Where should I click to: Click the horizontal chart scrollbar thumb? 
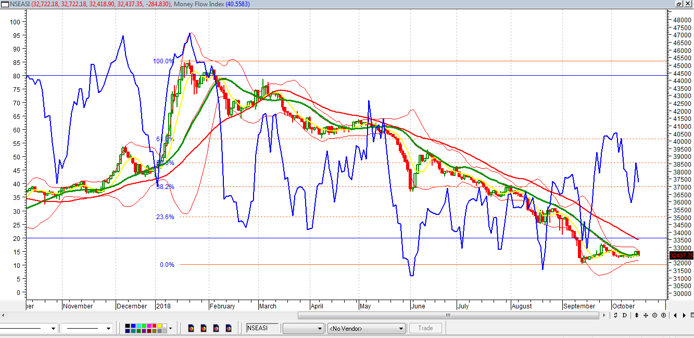pos(448,315)
